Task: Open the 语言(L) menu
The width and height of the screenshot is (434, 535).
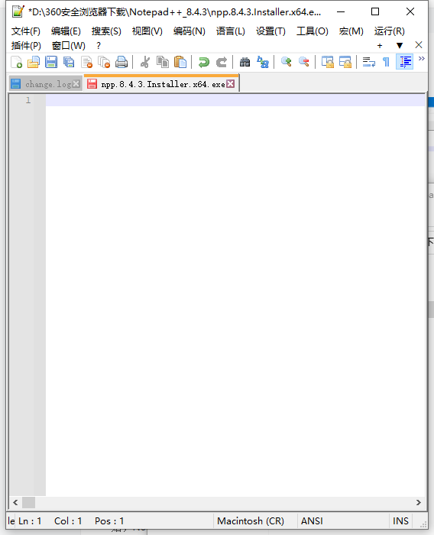Action: 230,31
